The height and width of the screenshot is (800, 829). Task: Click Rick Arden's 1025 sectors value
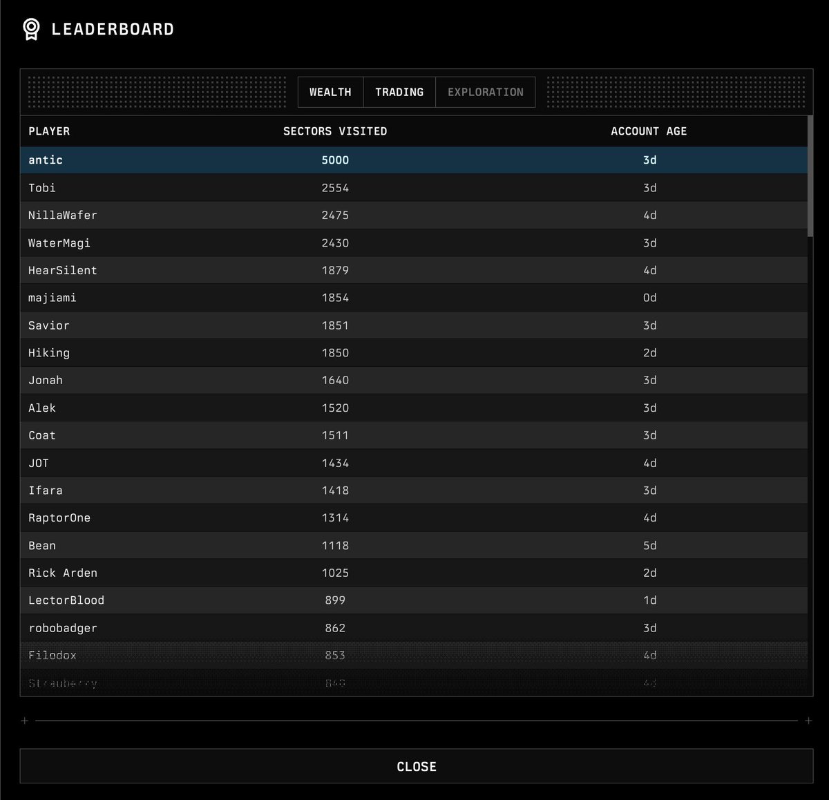tap(335, 573)
